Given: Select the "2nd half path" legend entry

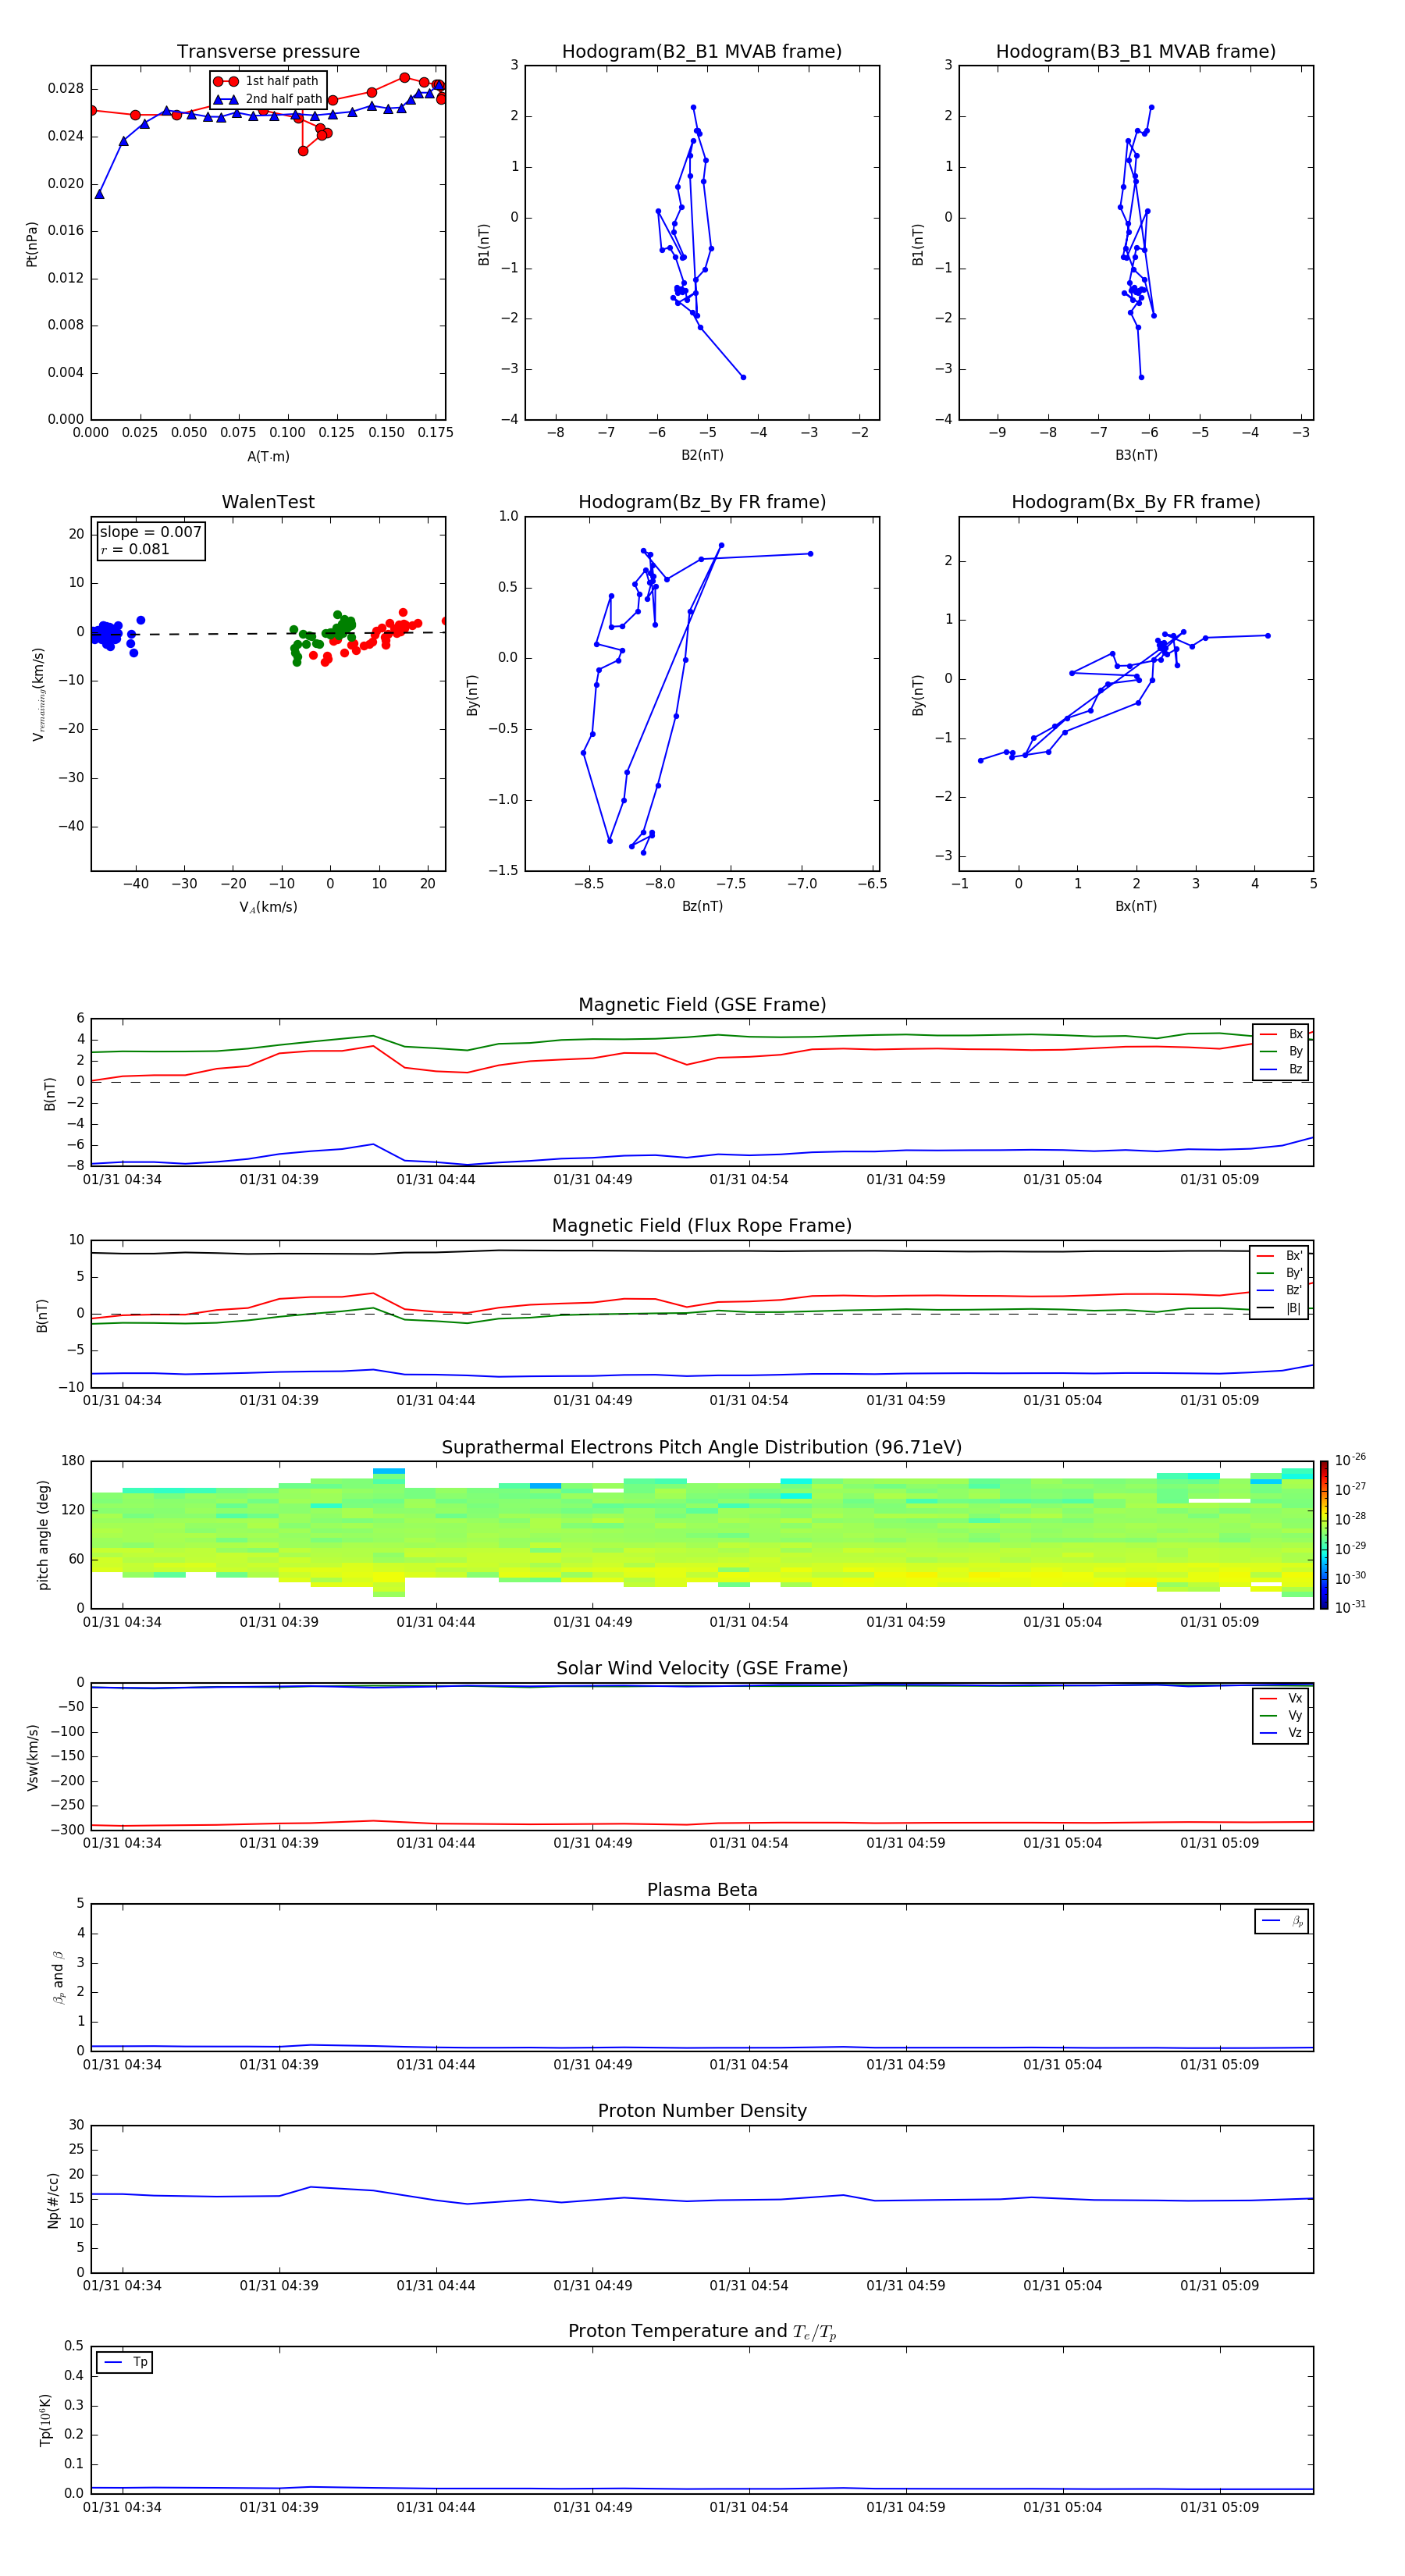Looking at the screenshot, I should point(267,99).
